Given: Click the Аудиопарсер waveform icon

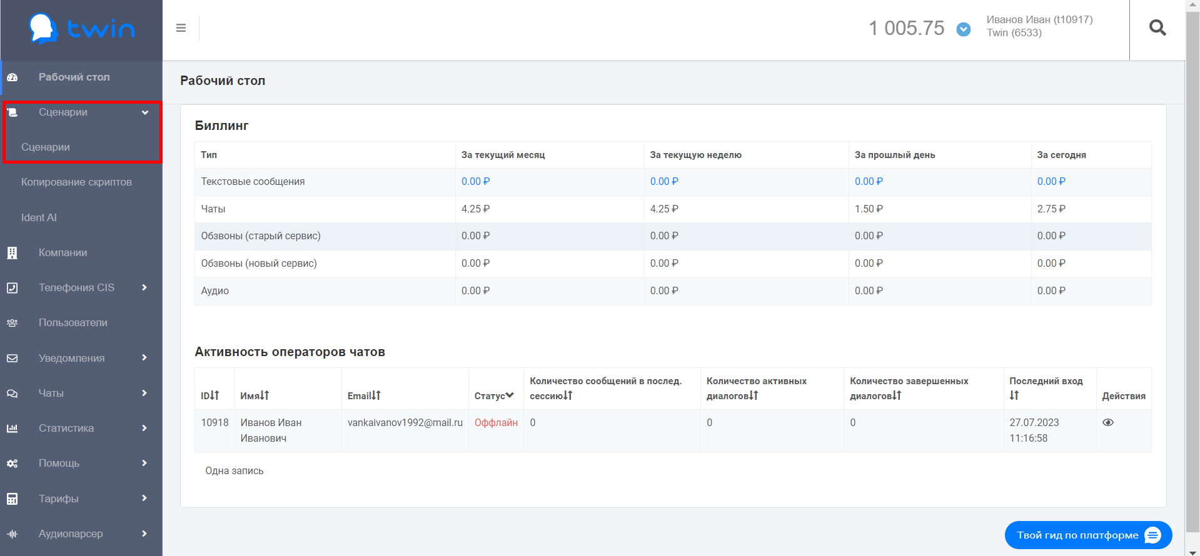Looking at the screenshot, I should tap(13, 534).
